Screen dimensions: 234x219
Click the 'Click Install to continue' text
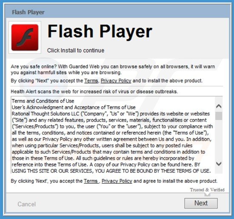click(76, 51)
